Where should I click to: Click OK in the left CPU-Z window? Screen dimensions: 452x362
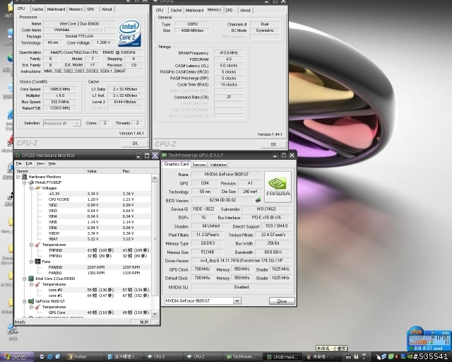[x=135, y=144]
